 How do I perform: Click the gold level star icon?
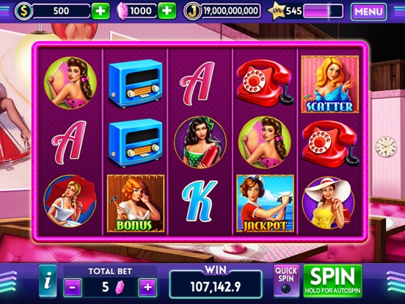[277, 11]
